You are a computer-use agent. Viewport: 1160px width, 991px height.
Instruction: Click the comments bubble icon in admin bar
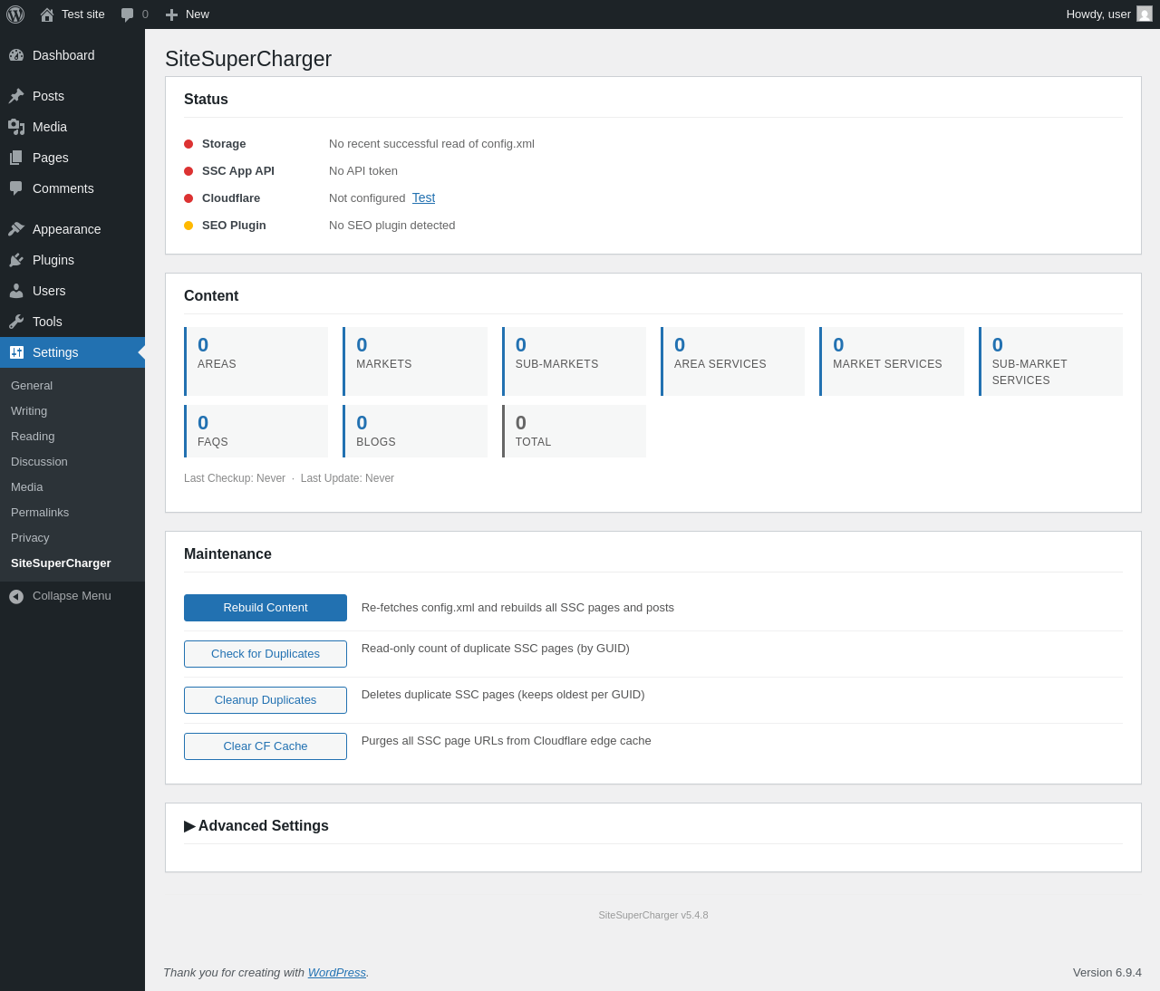pyautogui.click(x=128, y=14)
